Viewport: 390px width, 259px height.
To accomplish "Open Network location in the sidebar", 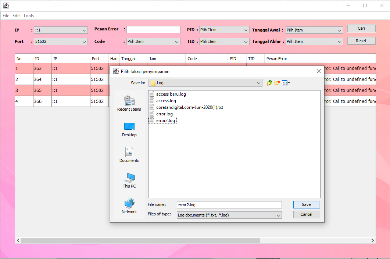I will (x=129, y=206).
